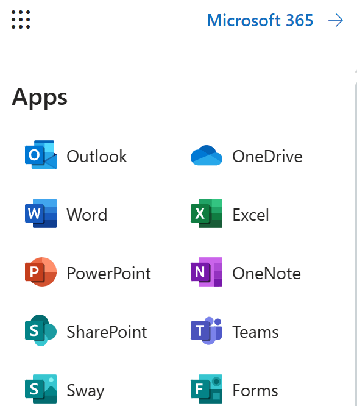
Task: Click the Outlook text label
Action: point(97,157)
